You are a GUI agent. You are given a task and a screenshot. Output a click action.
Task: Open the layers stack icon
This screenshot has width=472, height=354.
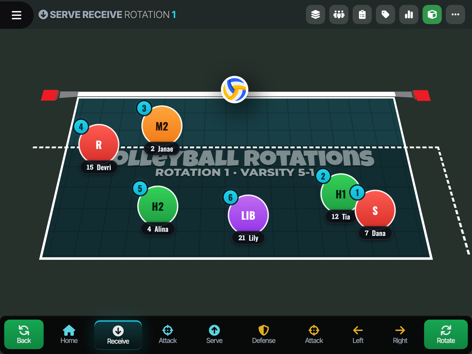[x=315, y=14]
